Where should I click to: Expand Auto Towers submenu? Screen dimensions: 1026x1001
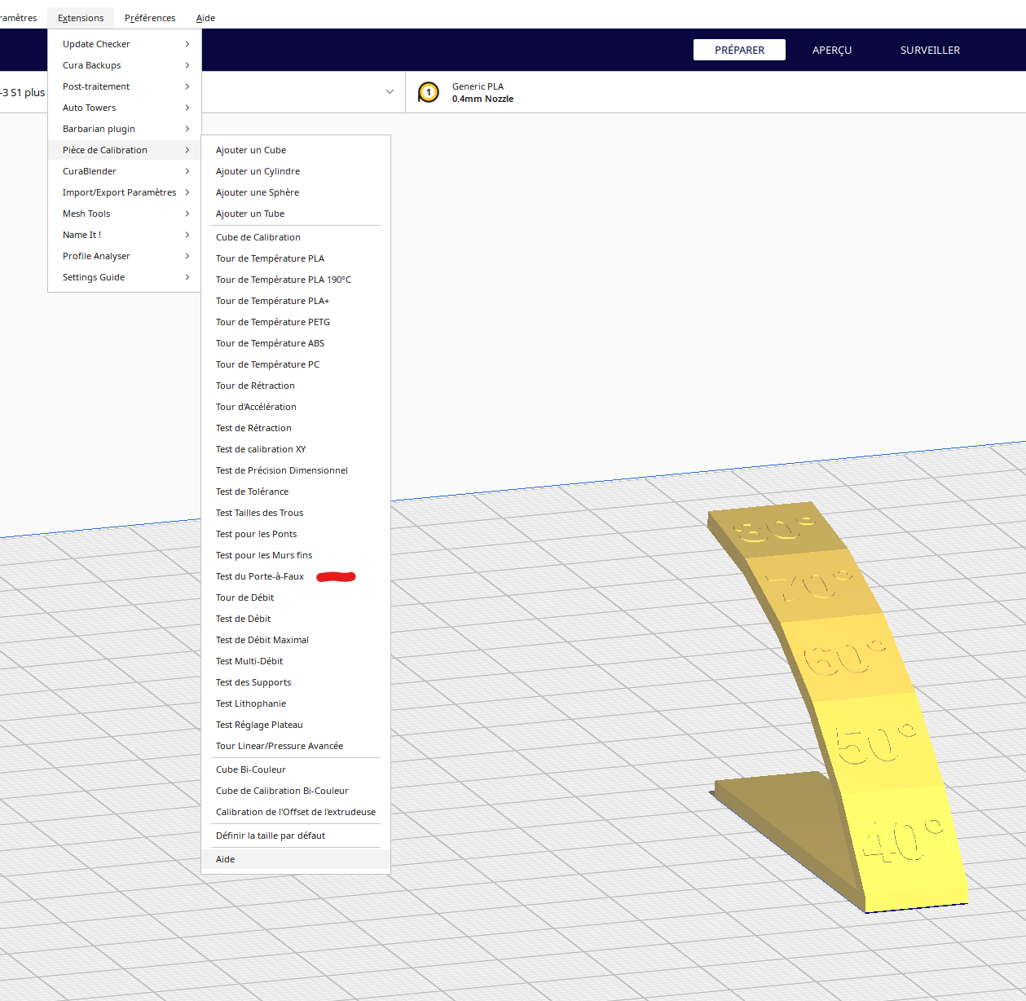coord(125,108)
